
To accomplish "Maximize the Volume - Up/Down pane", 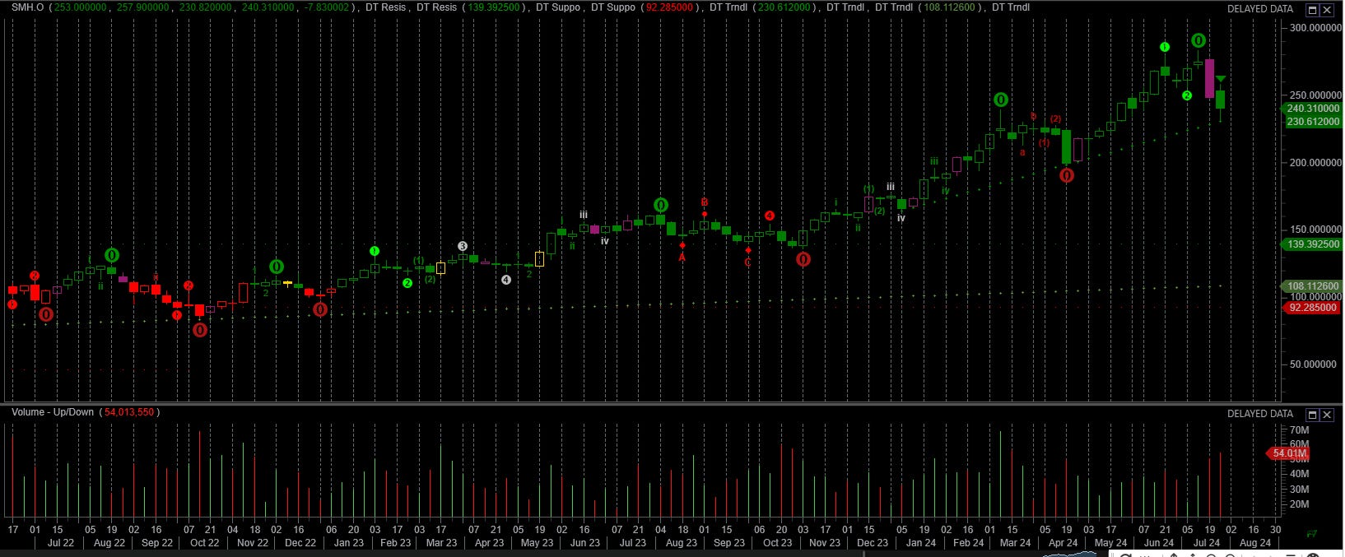I will [1313, 415].
